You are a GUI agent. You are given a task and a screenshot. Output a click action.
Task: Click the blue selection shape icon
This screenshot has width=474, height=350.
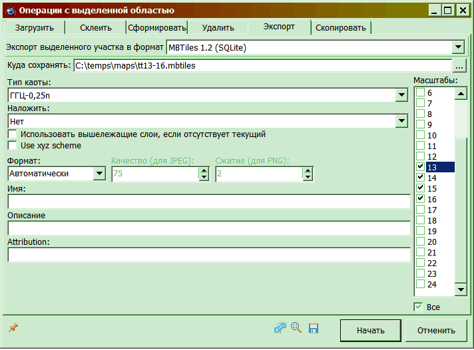tap(280, 328)
